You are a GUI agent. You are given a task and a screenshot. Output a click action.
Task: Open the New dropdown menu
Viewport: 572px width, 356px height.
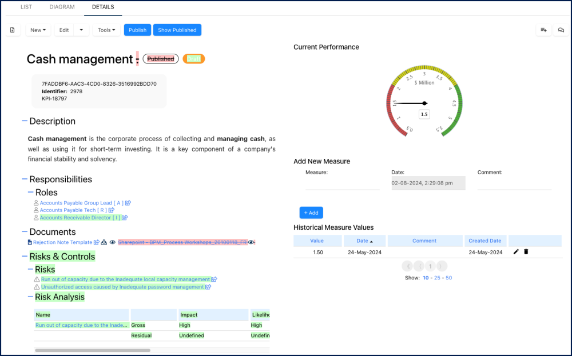[x=38, y=30]
